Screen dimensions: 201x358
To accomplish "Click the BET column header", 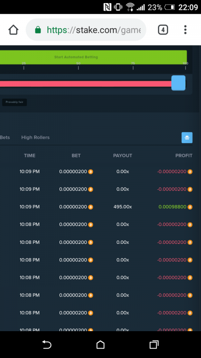I will tap(76, 155).
